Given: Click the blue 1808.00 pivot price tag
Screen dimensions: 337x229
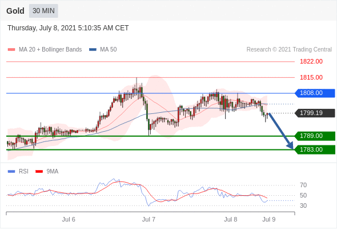Looking at the screenshot, I should point(315,93).
